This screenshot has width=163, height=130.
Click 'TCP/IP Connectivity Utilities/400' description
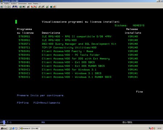coord(69,47)
